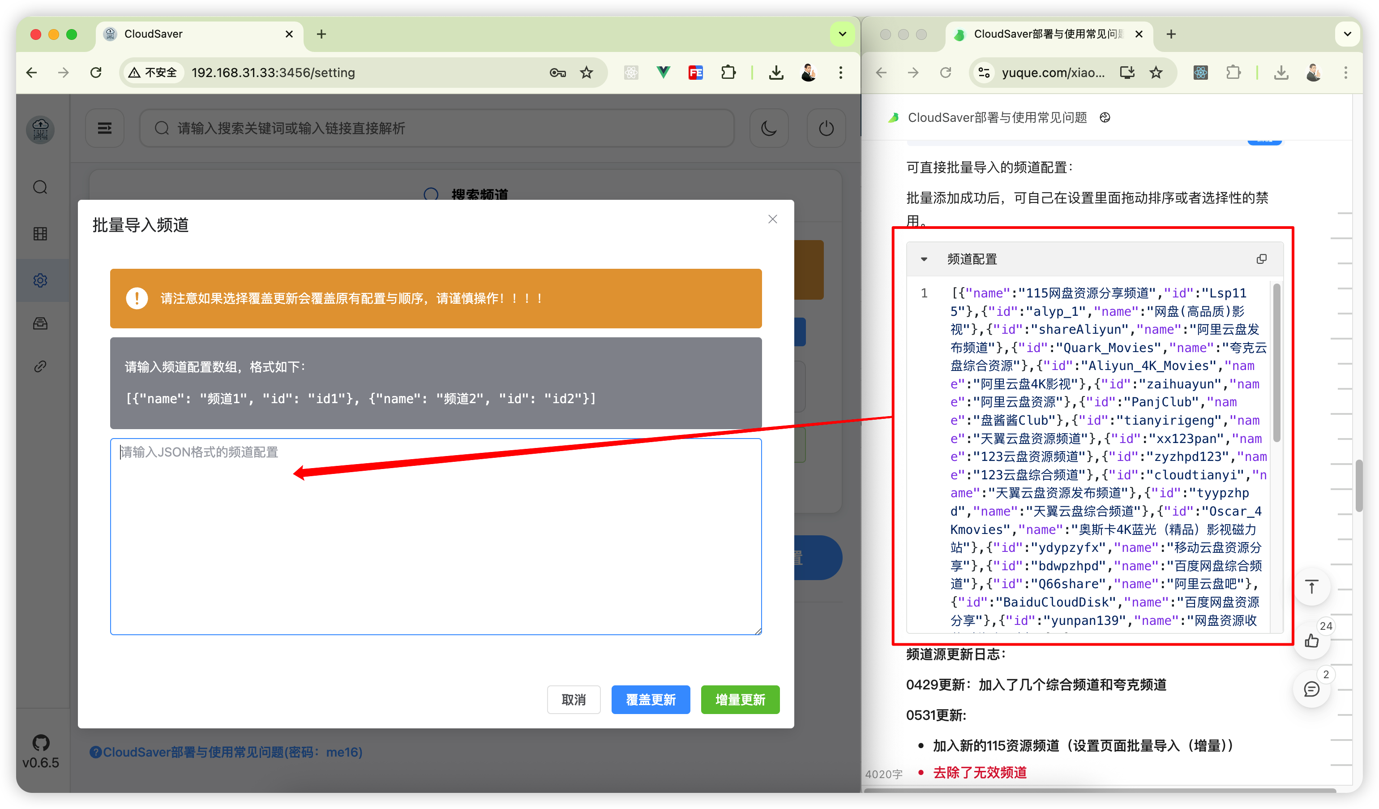1379x809 pixels.
Task: Click the code block vertical scrollbar
Action: tap(1276, 362)
